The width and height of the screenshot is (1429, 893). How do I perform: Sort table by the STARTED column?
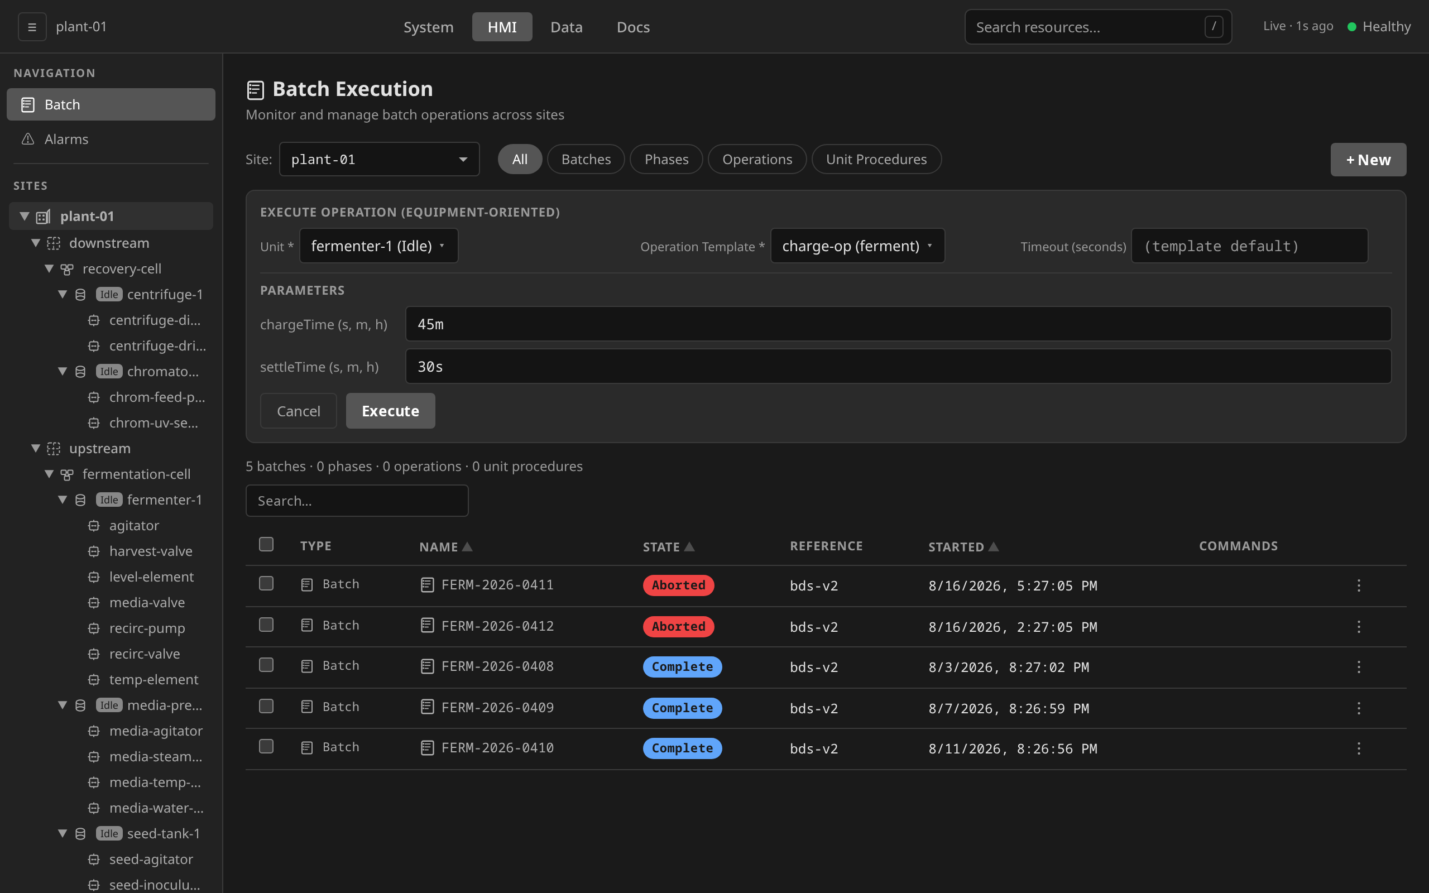pyautogui.click(x=963, y=547)
